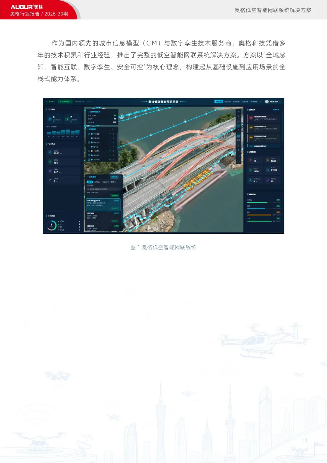This screenshot has height=463, width=327.
Task: Click the weather icon beside the 28°C reading
Action: (x=47, y=102)
